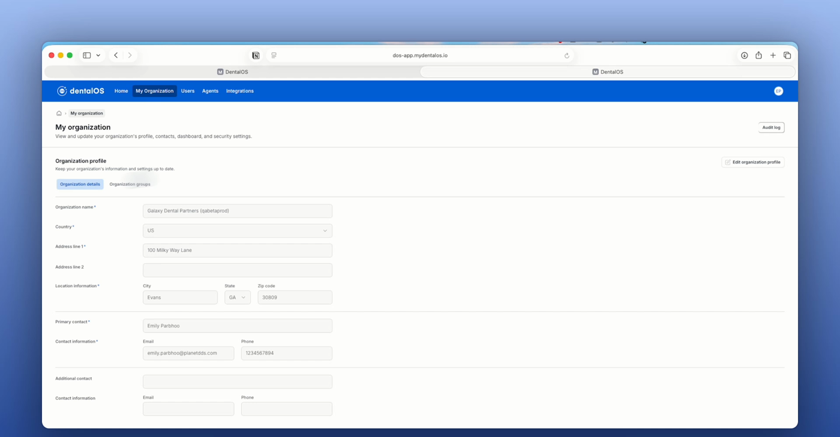
Task: Click the empty Address line 2 field
Action: 238,270
